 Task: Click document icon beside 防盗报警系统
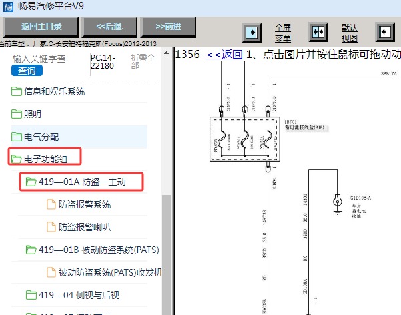[51, 204]
